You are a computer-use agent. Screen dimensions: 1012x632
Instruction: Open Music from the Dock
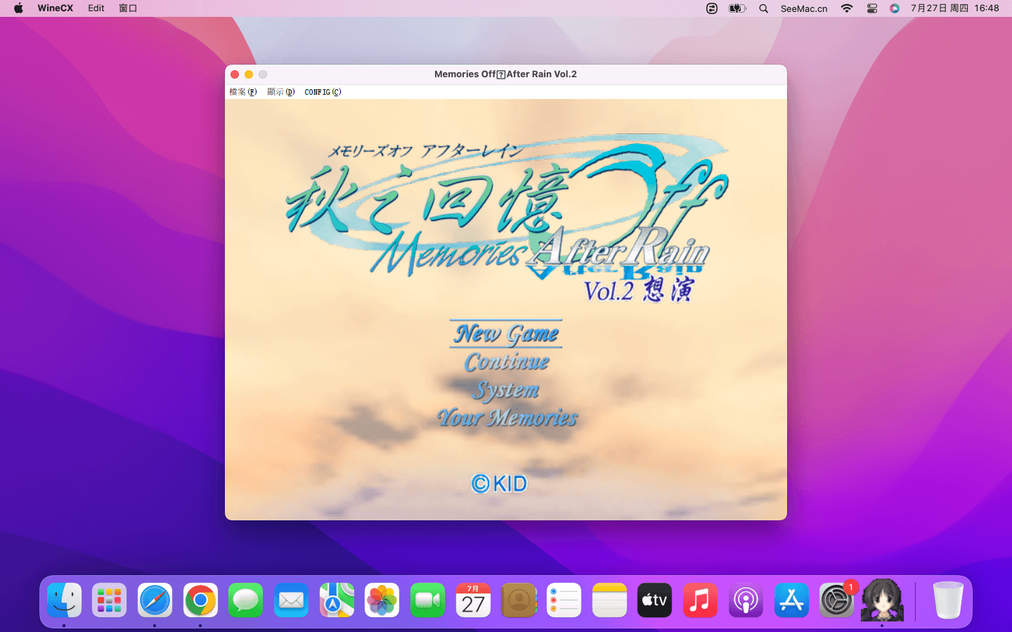(x=700, y=600)
